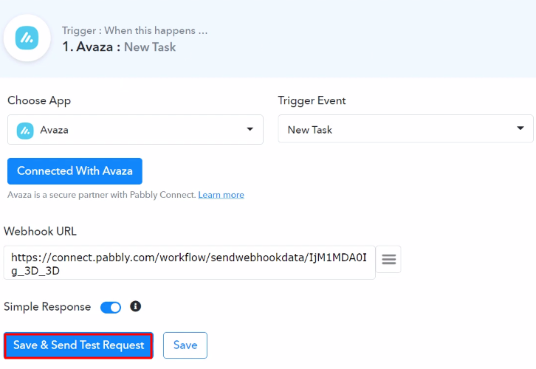The image size is (536, 369).
Task: Toggle the Simple Response switch
Action: tap(111, 307)
